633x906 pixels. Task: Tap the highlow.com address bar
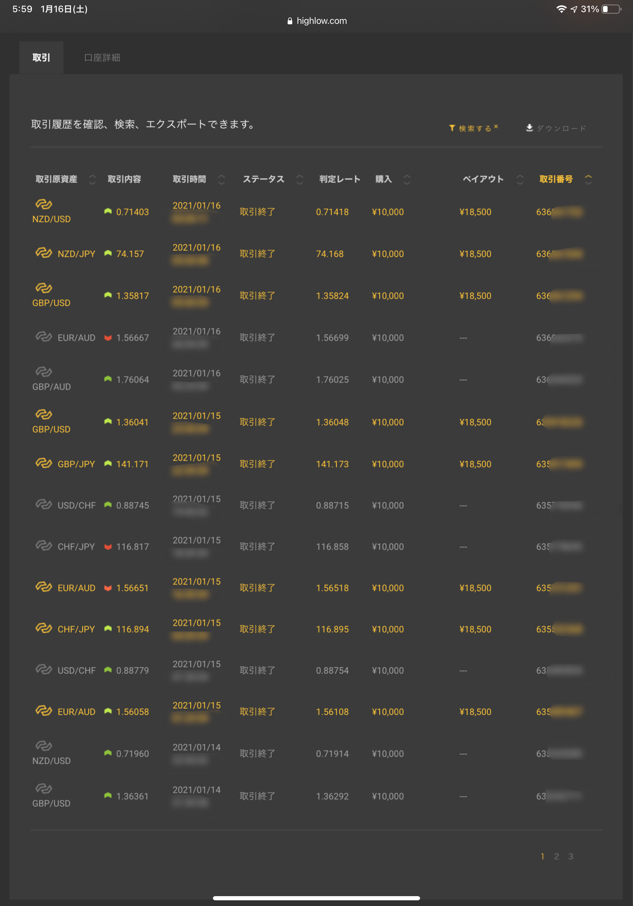click(x=321, y=21)
